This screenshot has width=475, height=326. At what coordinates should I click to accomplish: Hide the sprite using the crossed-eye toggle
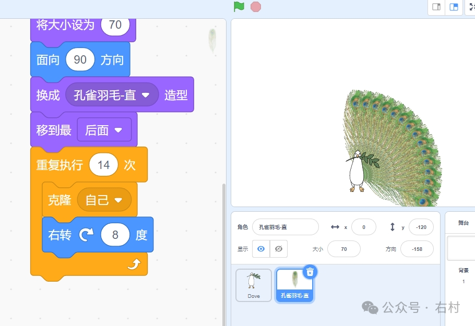pyautogui.click(x=278, y=249)
